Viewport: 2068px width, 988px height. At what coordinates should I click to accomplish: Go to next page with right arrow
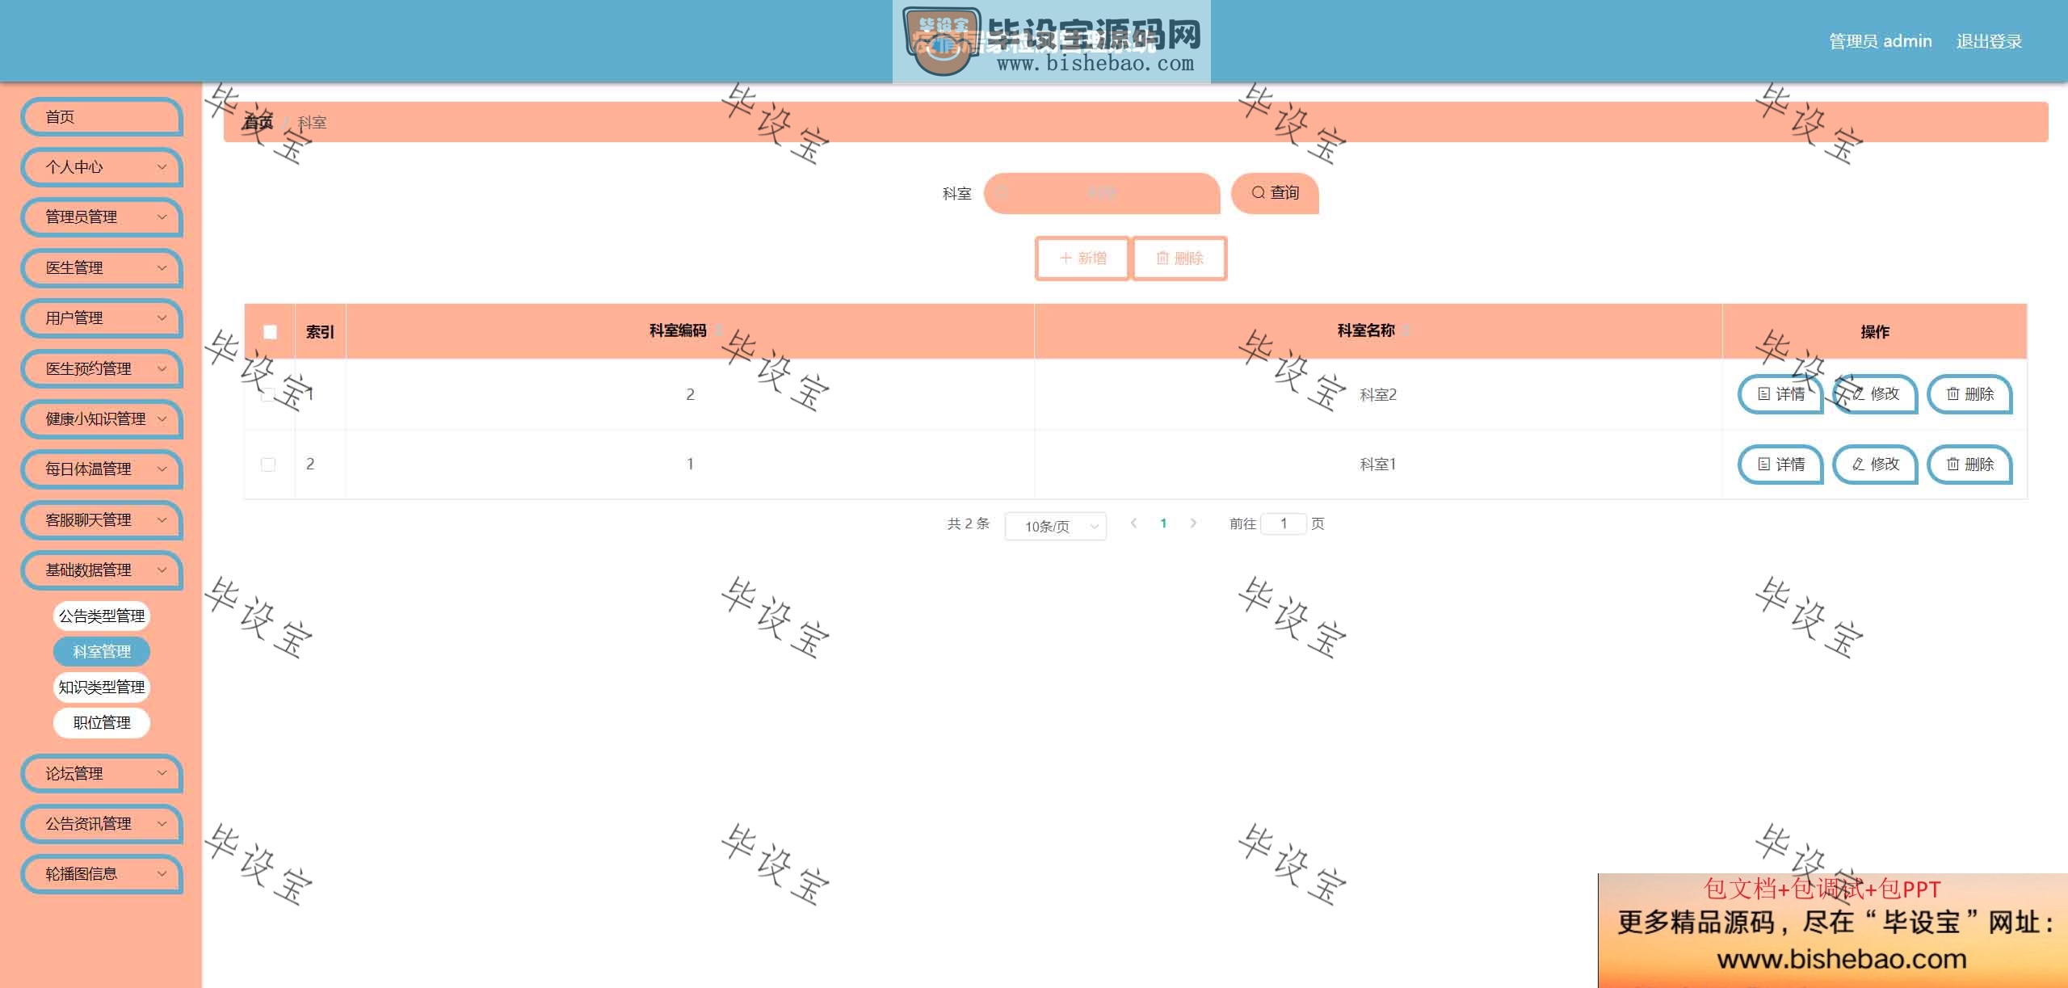1193,523
